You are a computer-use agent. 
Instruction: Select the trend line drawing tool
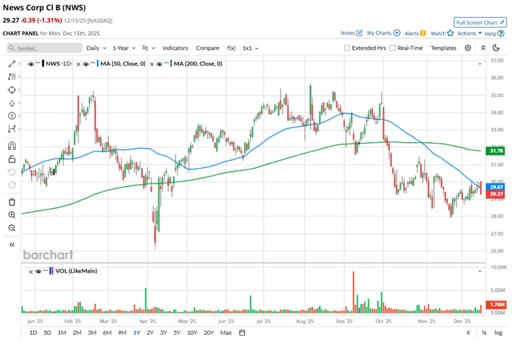pos(12,64)
